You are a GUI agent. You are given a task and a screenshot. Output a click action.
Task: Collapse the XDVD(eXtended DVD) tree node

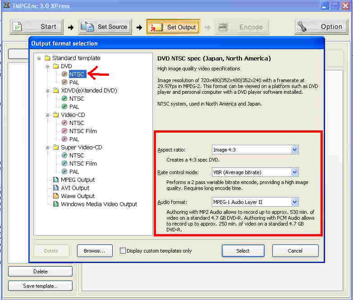[47, 91]
